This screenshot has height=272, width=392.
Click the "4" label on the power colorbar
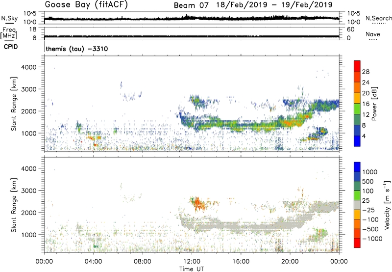tap(364, 136)
